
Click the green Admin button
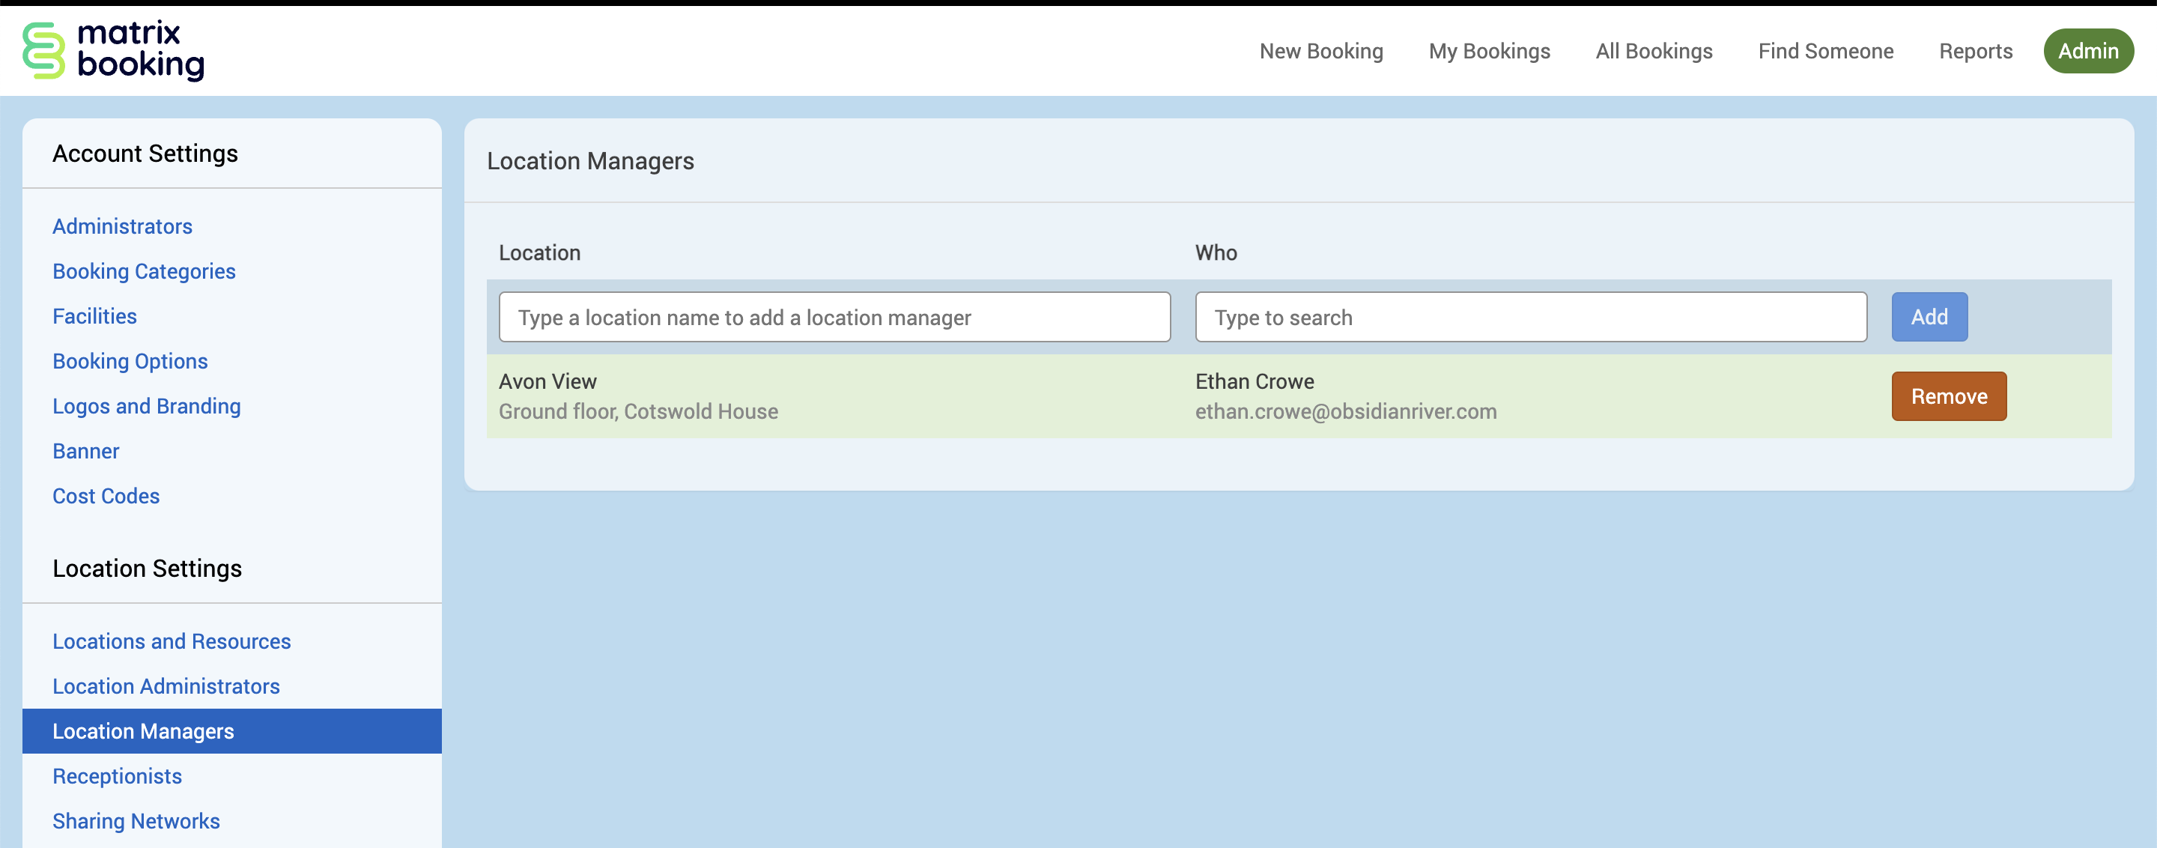pos(2087,51)
